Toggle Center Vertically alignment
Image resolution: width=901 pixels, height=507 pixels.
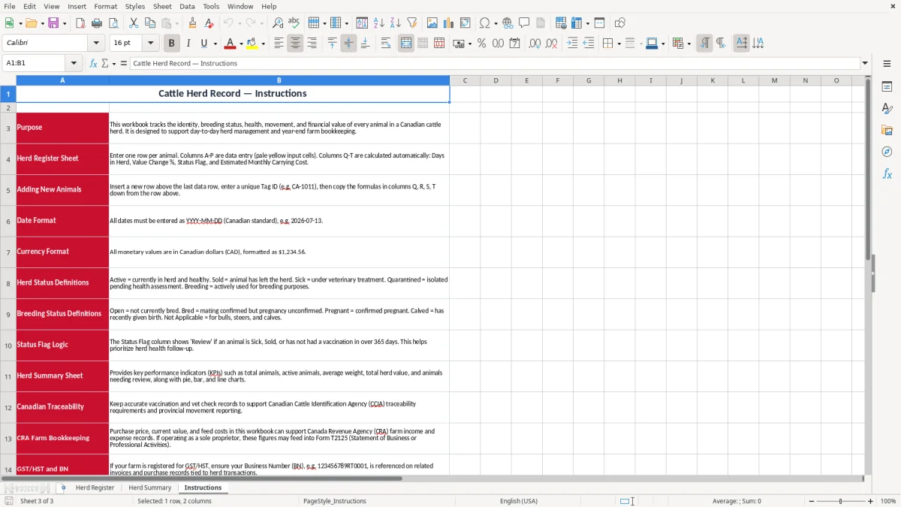coord(348,44)
